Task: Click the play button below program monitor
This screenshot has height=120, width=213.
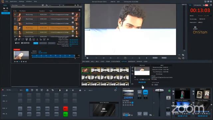Action: click(146, 58)
